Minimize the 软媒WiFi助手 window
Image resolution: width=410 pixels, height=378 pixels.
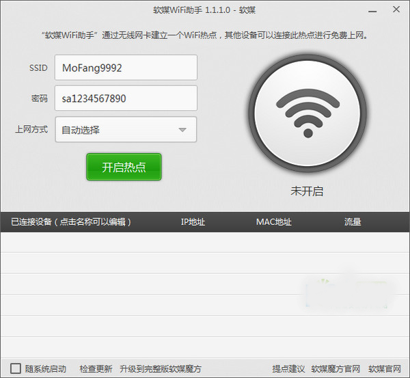pos(372,11)
